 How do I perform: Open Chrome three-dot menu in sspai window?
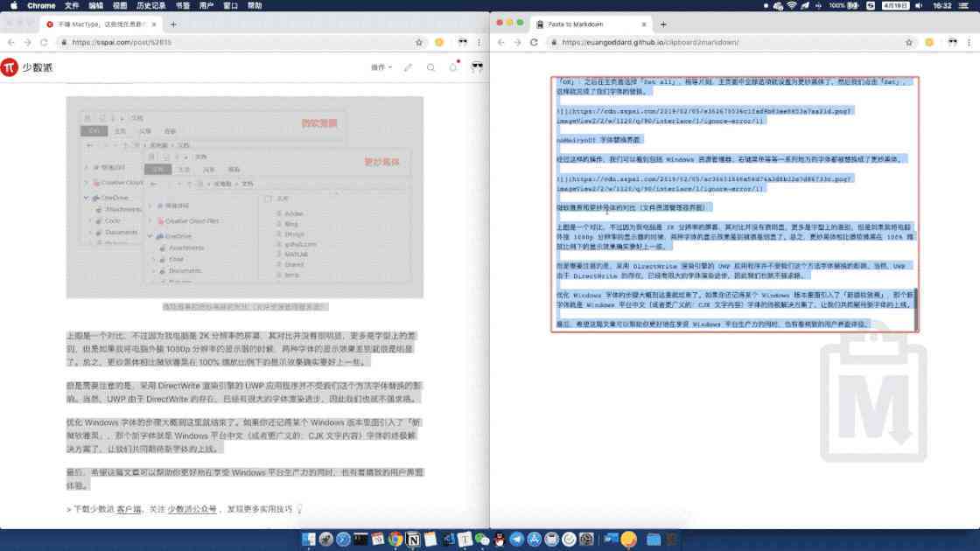(479, 43)
